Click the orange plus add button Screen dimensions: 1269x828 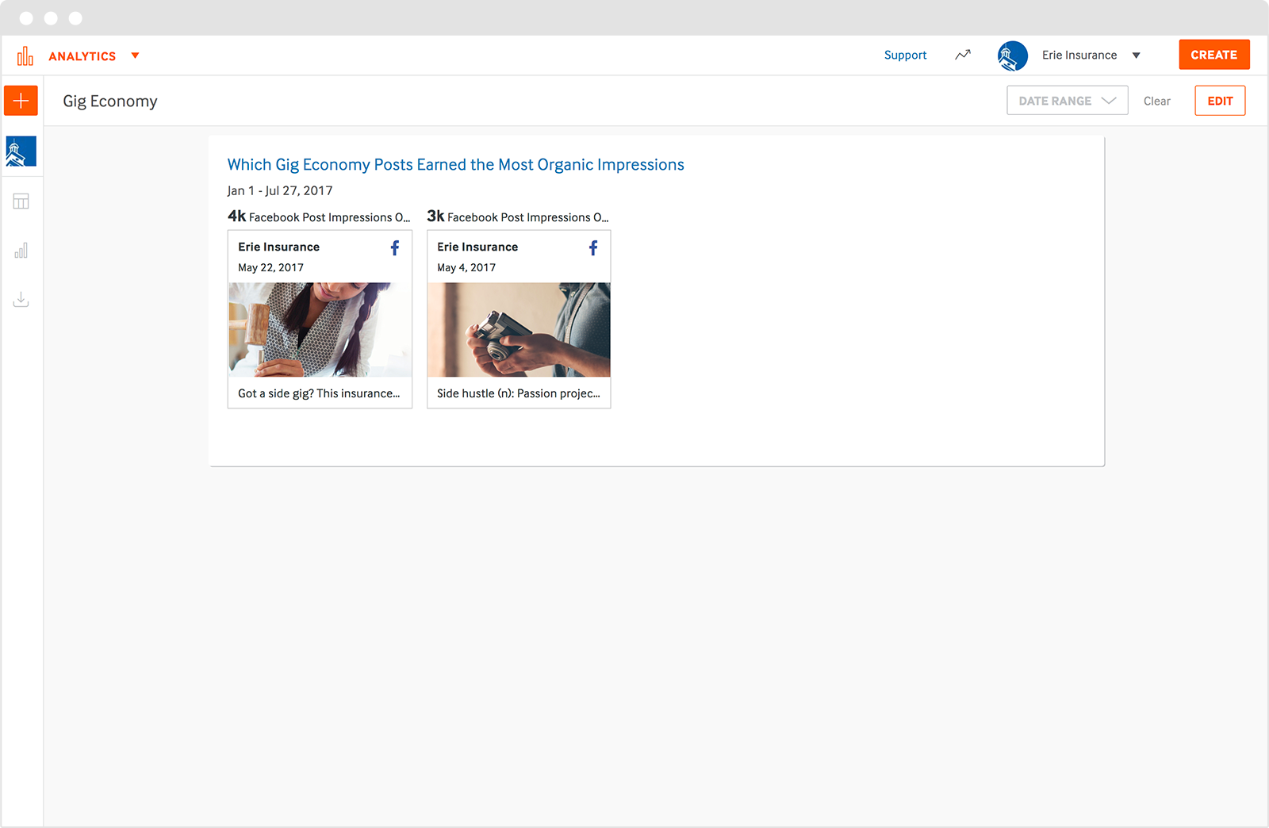tap(21, 101)
